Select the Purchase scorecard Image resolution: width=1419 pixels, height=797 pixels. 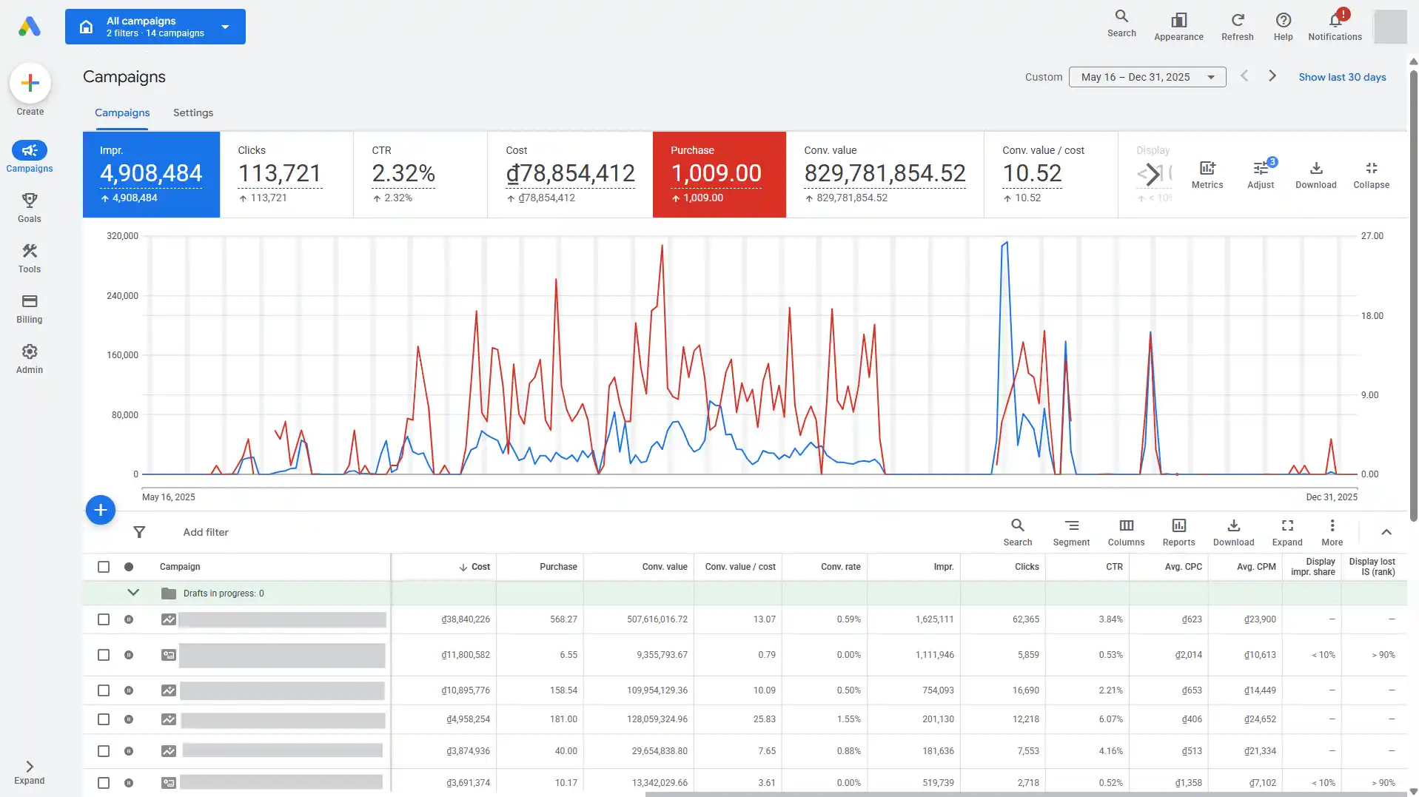[x=719, y=175]
